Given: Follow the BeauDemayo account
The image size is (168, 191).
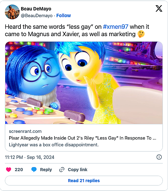Looking at the screenshot, I should (63, 16).
